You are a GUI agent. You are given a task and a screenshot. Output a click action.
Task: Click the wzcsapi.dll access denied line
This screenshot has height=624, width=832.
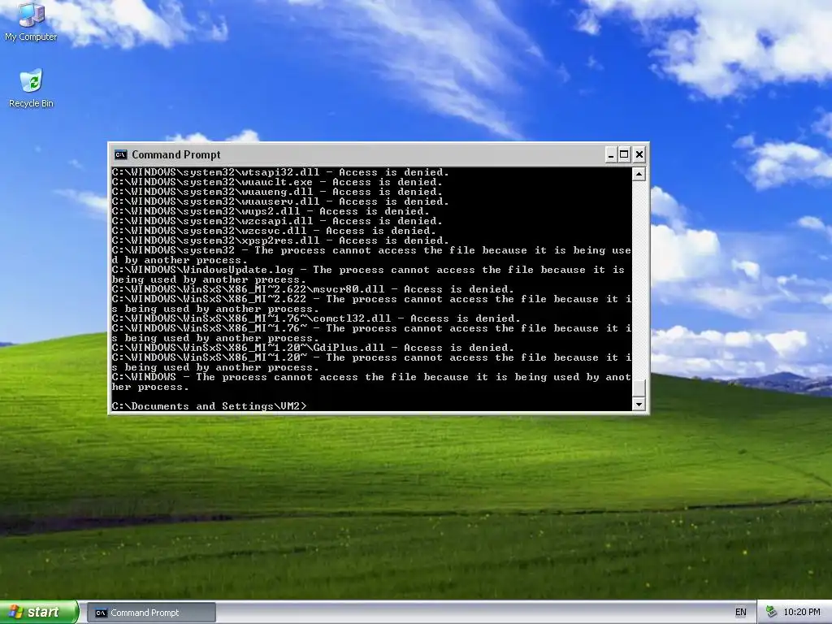point(278,221)
